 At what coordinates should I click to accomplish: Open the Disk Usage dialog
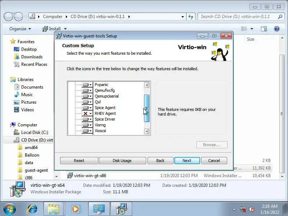tap(122, 161)
